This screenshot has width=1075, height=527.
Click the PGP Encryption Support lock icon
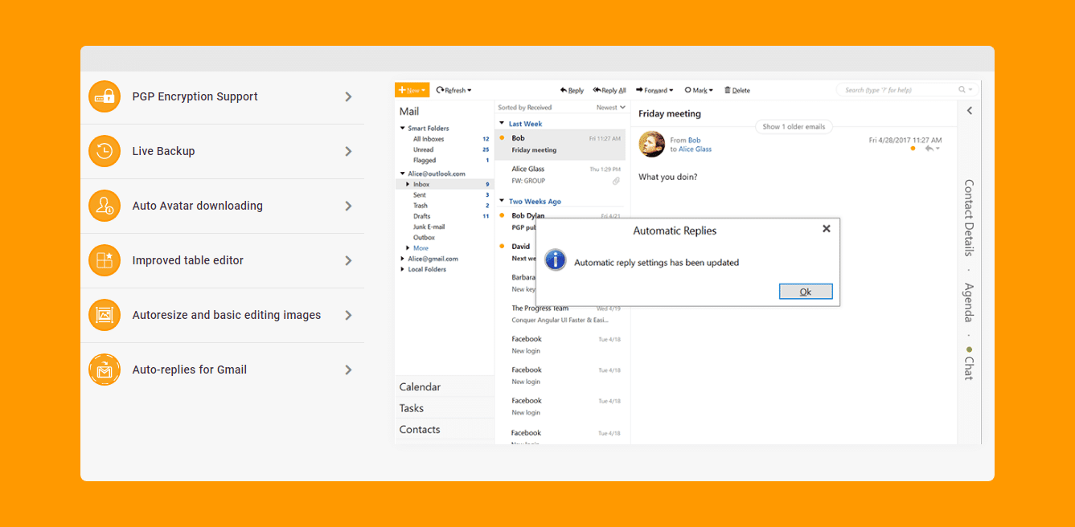(x=105, y=96)
